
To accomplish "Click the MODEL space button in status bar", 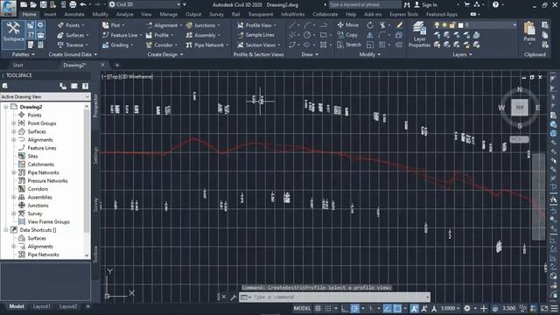I will coord(302,308).
